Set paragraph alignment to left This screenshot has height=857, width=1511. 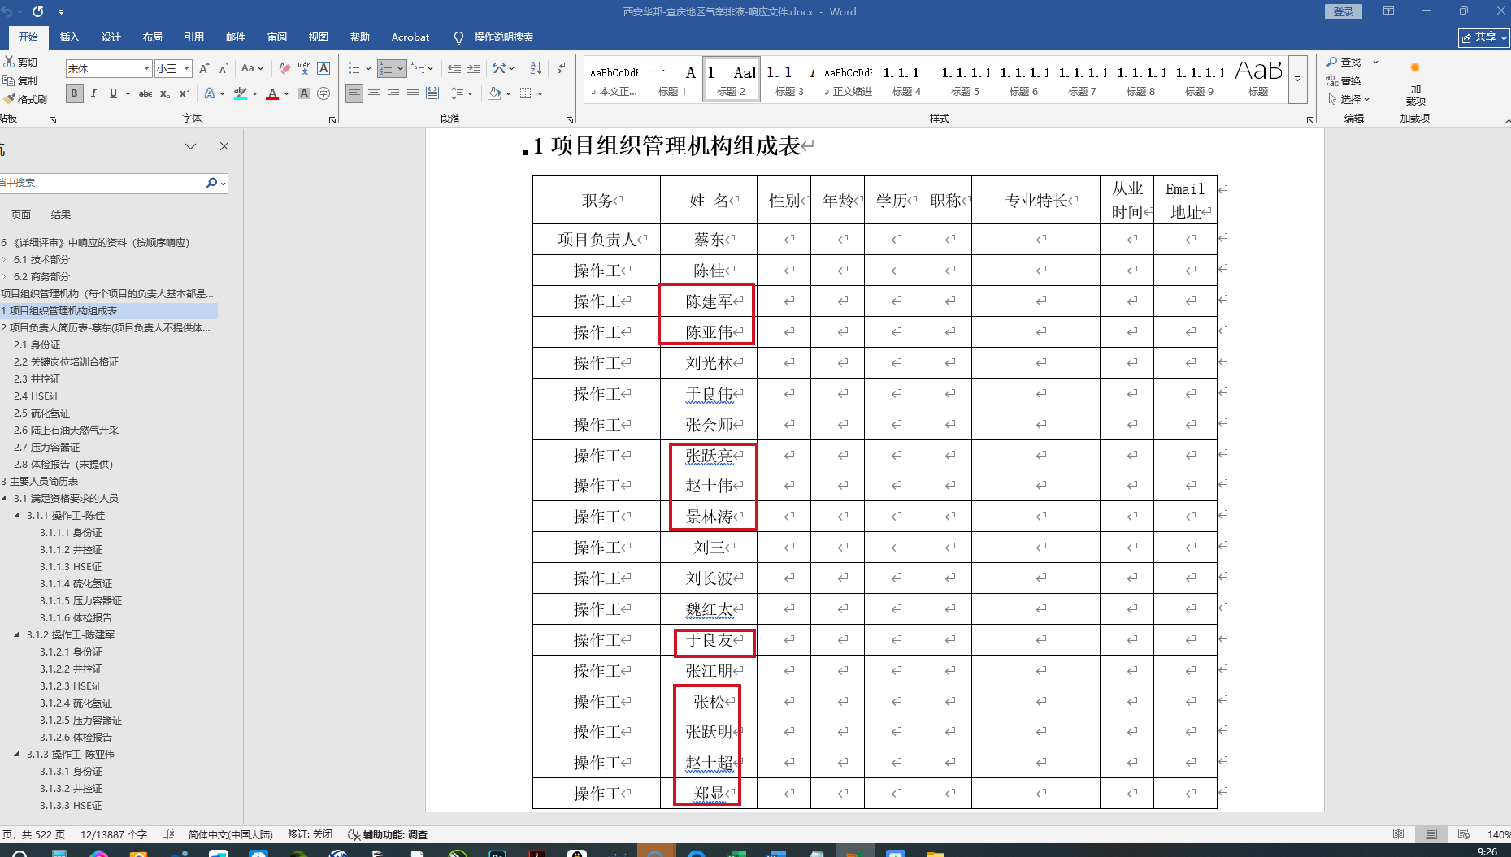pos(354,94)
